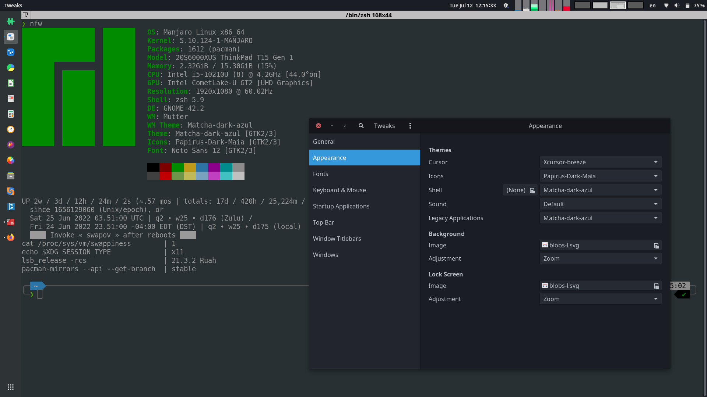Click the 'en' keyboard layout indicator
Viewport: 707px width, 397px height.
point(652,6)
